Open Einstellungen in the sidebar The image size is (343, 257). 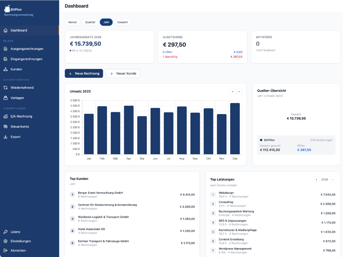pyautogui.click(x=29, y=241)
